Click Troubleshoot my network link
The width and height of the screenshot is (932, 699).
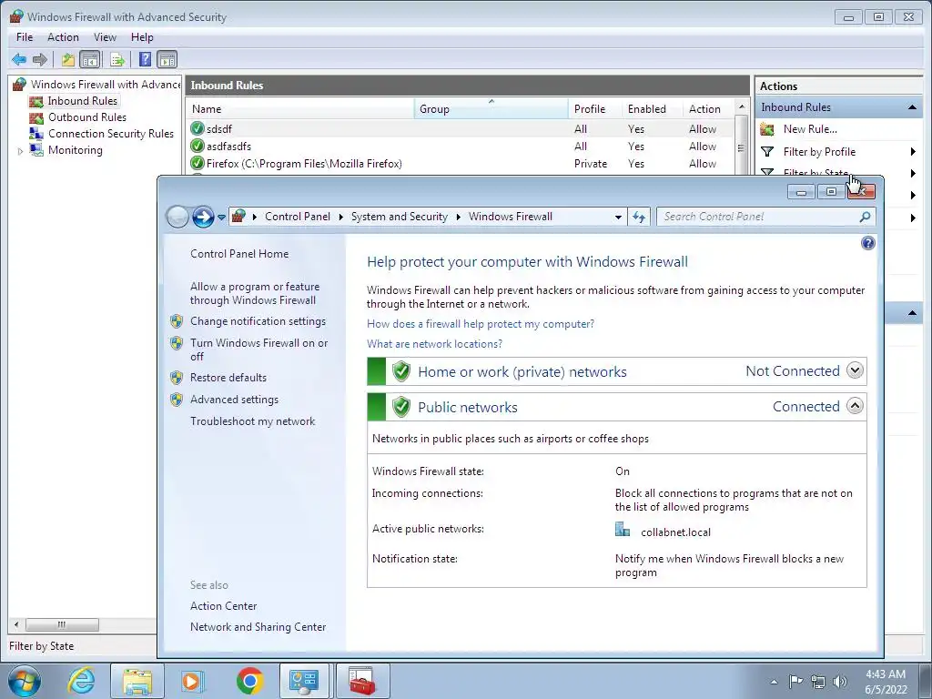[253, 421]
